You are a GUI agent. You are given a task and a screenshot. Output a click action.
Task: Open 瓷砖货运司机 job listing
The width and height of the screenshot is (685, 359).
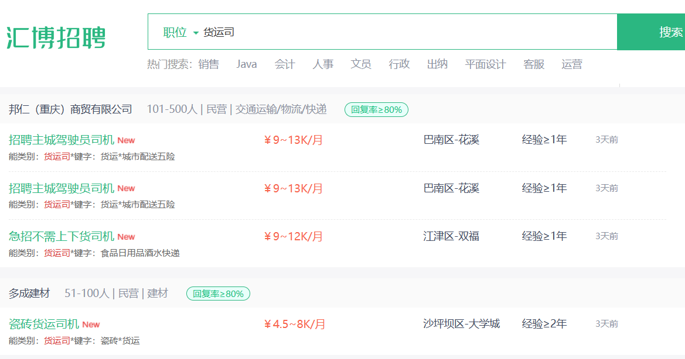tap(44, 324)
